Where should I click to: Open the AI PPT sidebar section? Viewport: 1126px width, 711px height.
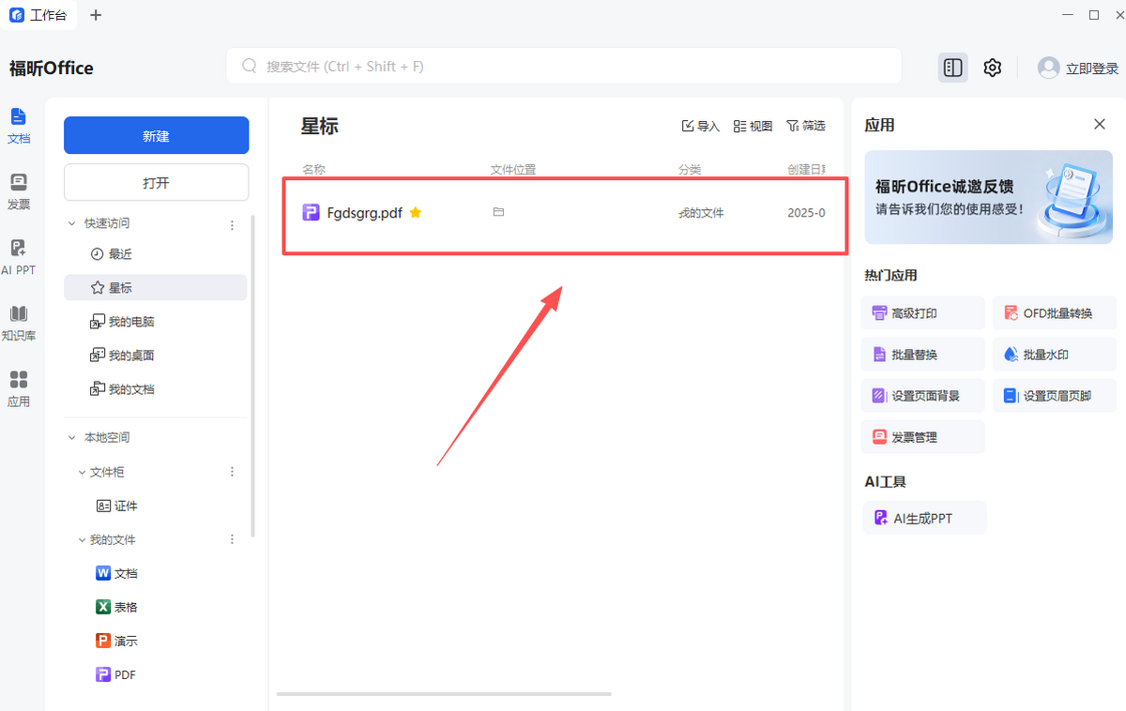(x=19, y=257)
